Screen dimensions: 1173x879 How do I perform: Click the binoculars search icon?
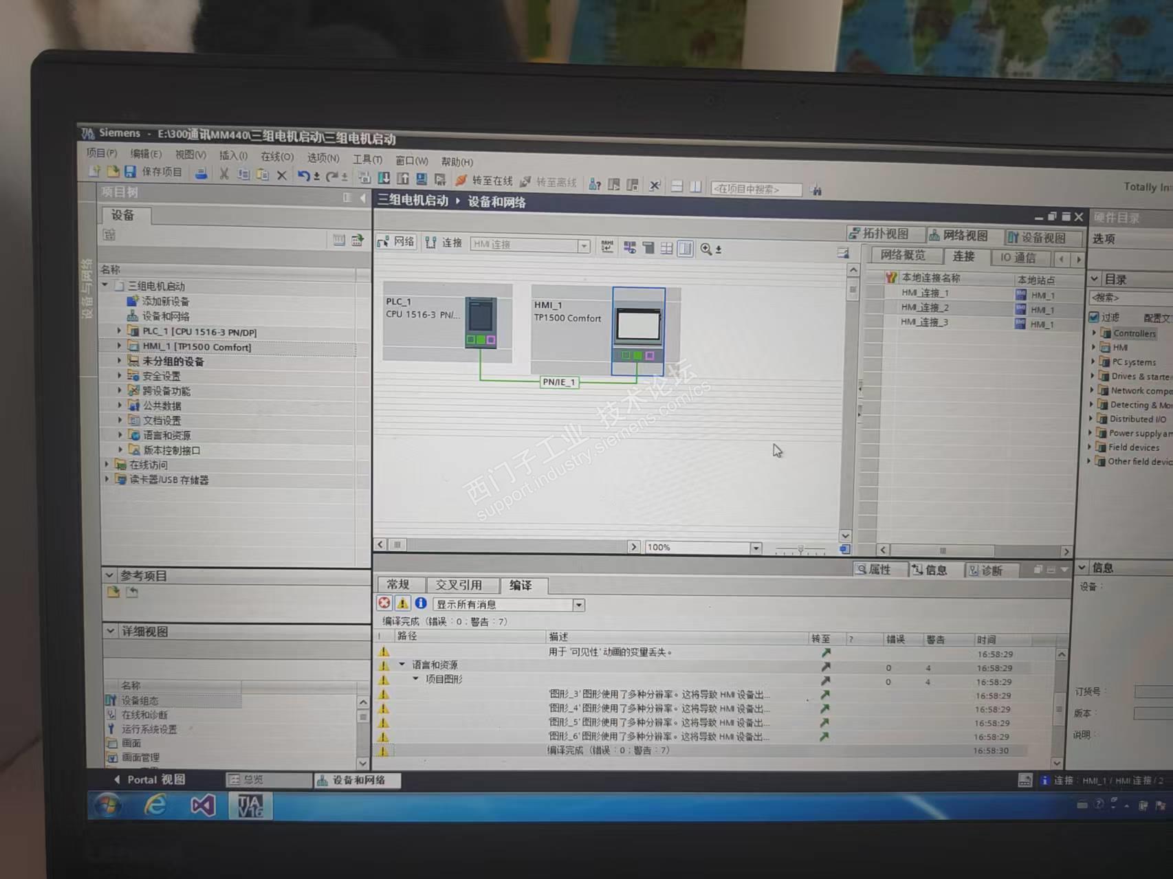pos(816,190)
